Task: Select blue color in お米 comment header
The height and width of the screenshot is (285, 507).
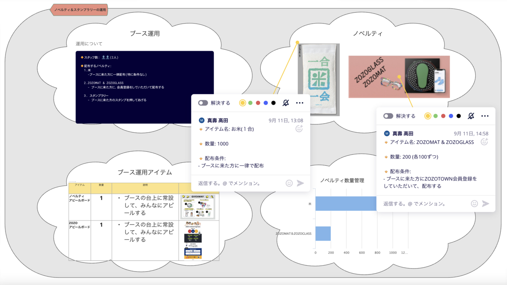Action: [266, 103]
